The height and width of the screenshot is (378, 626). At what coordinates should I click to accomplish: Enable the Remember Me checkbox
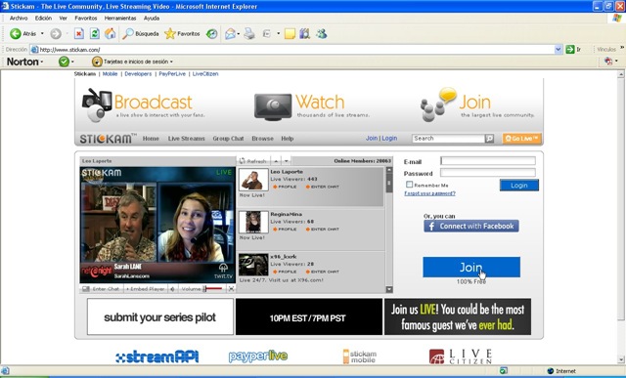(409, 185)
